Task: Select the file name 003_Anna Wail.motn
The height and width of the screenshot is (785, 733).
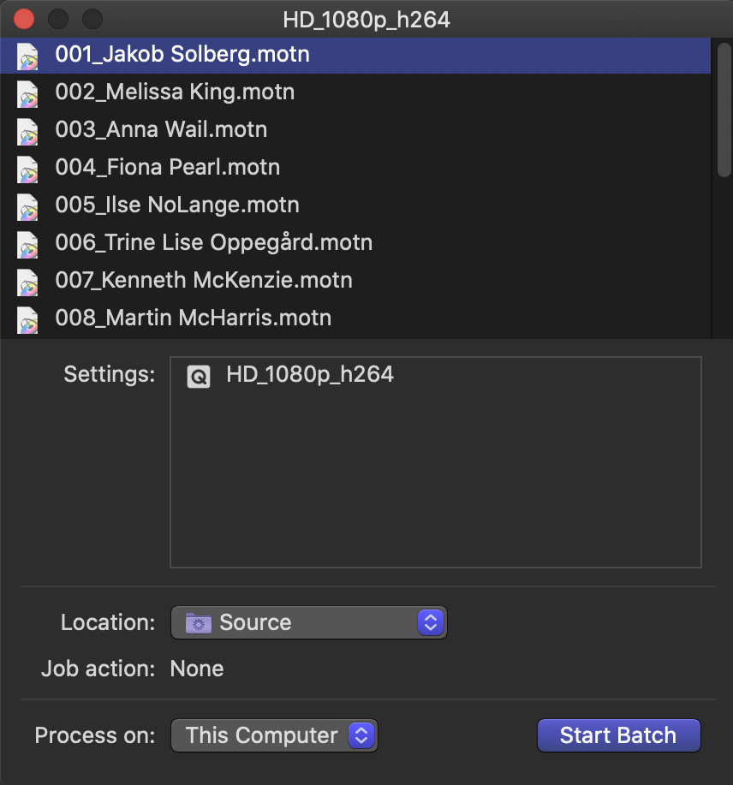Action: tap(161, 129)
